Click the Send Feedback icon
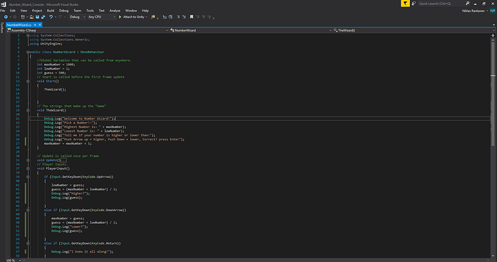The height and width of the screenshot is (262, 497). [x=413, y=4]
